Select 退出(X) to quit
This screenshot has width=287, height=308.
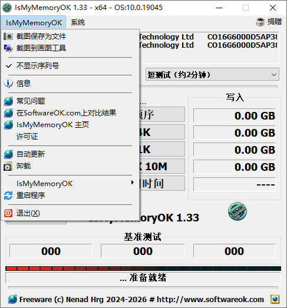70,213
